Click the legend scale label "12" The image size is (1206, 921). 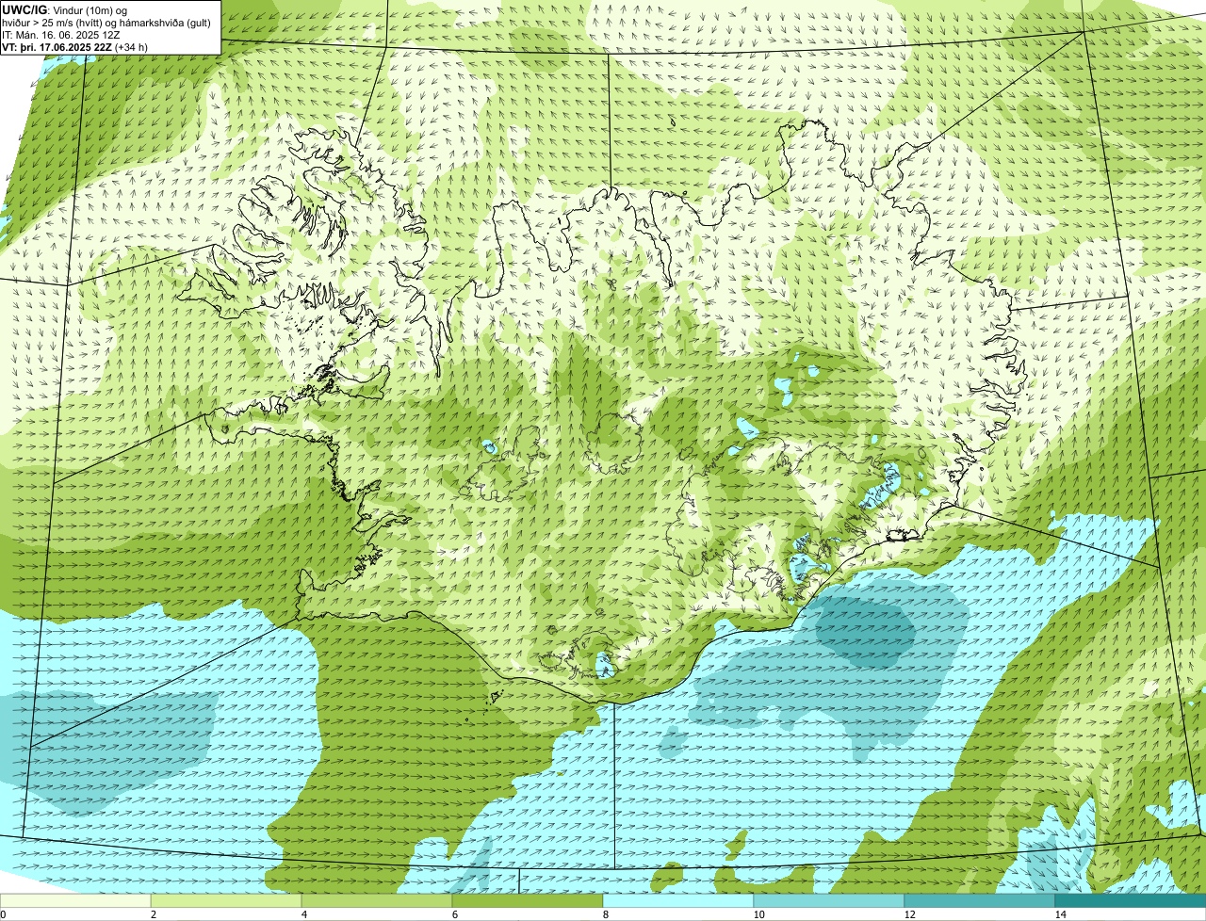[909, 914]
